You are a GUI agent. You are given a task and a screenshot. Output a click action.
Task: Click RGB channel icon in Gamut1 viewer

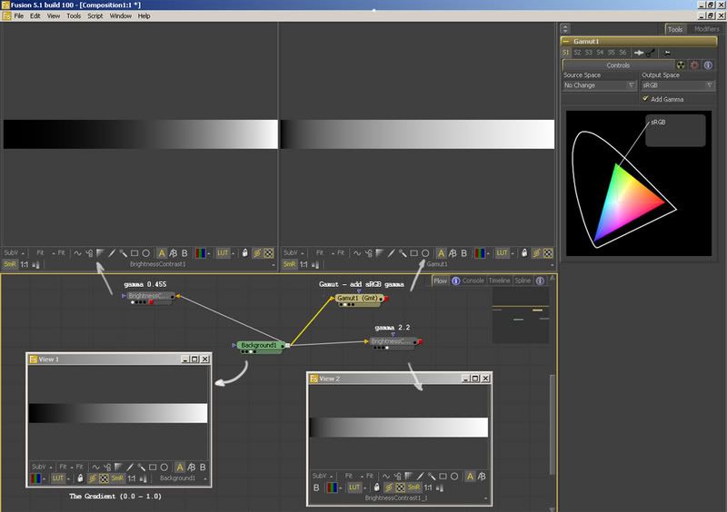point(480,253)
